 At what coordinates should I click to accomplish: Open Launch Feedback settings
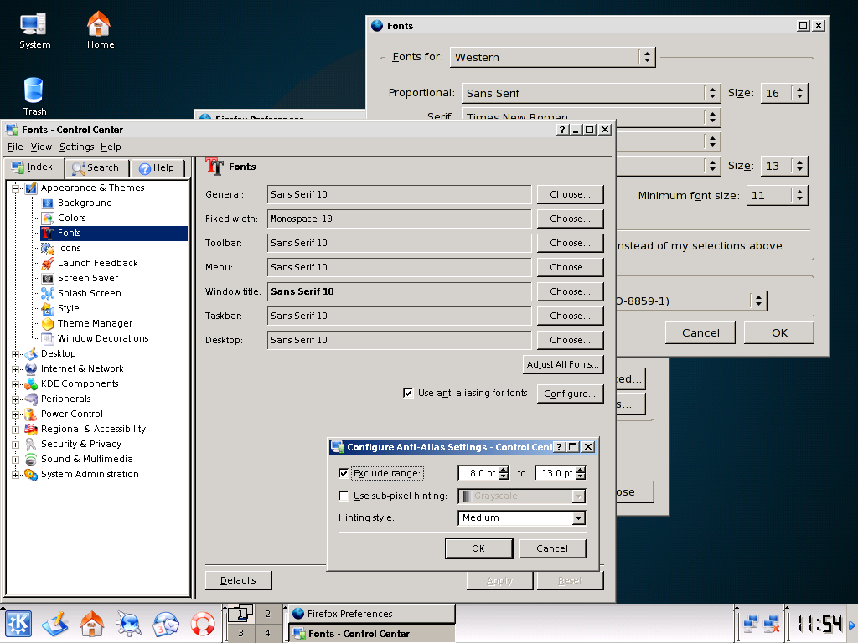(97, 263)
